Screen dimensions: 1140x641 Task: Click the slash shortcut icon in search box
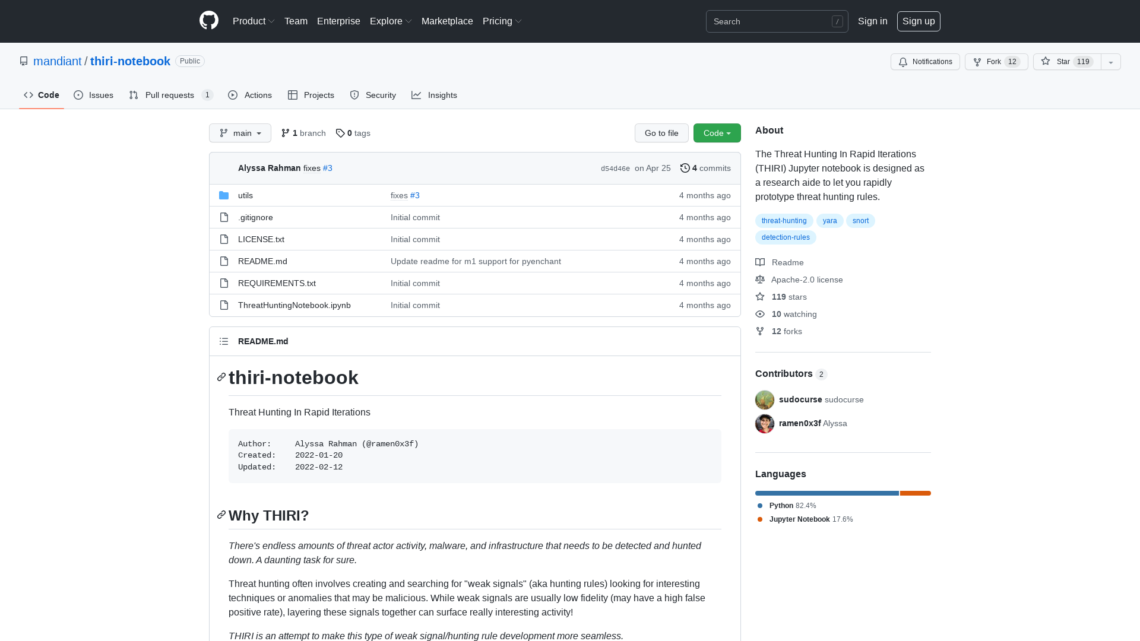click(x=837, y=21)
